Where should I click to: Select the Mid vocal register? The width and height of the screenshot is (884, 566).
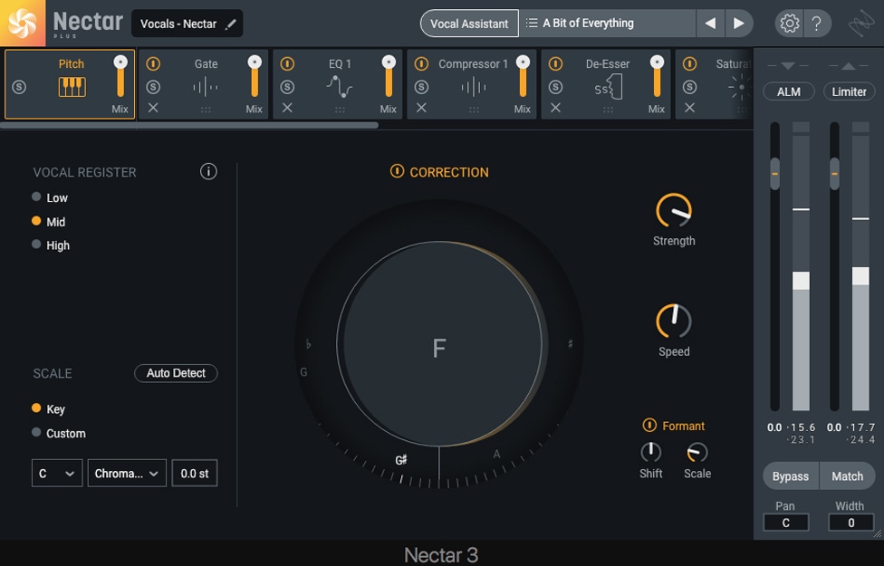point(36,221)
